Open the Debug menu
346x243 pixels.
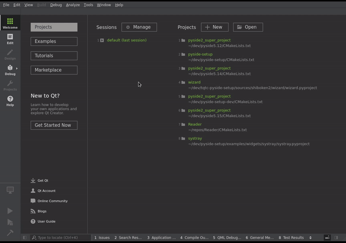pos(56,5)
